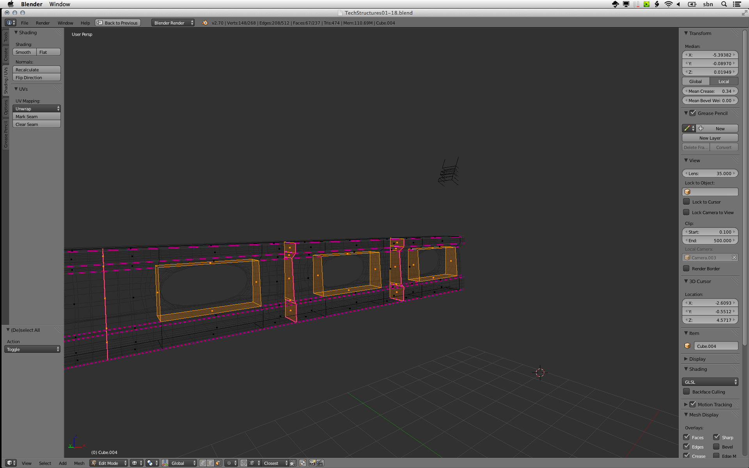749x468 pixels.
Task: Enable Render Border checkbox
Action: (687, 268)
